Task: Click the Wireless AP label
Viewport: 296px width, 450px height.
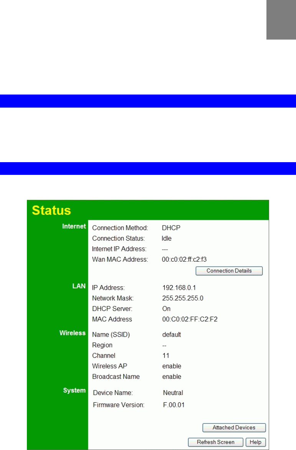Action: (109, 366)
